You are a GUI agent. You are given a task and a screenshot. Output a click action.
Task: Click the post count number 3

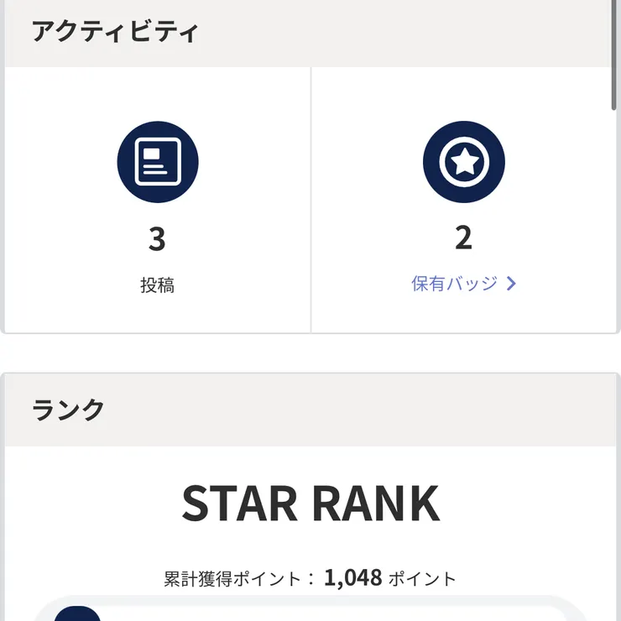click(x=157, y=239)
